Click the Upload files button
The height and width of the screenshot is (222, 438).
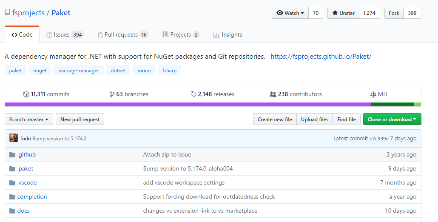coord(315,119)
